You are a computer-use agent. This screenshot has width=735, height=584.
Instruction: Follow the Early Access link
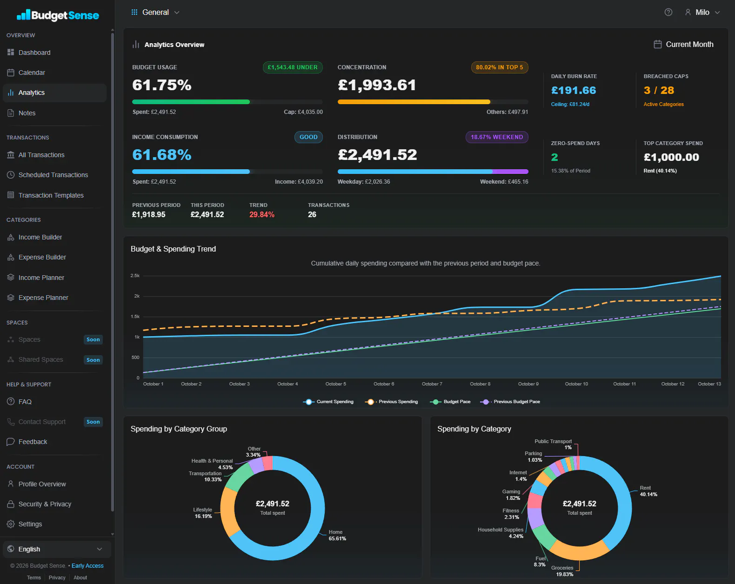pyautogui.click(x=87, y=566)
